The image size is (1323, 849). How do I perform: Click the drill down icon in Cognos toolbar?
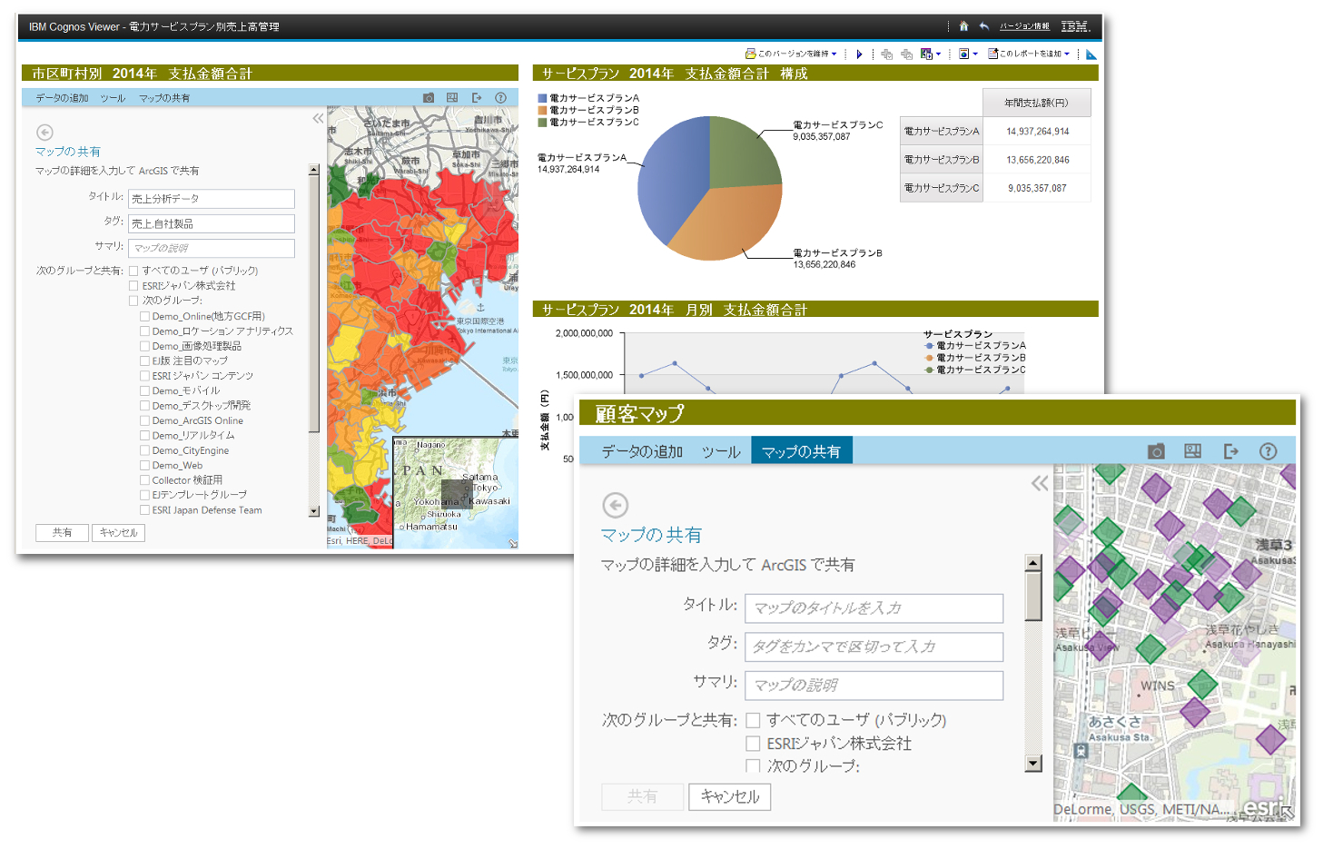coord(887,54)
